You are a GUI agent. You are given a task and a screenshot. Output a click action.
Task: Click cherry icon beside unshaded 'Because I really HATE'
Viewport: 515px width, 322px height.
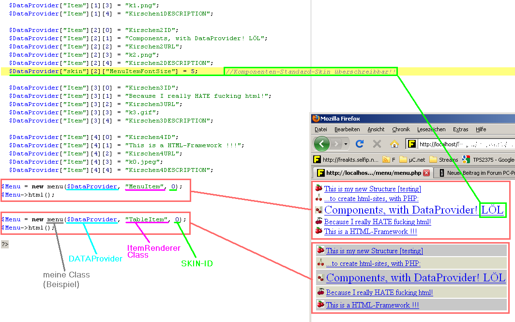coord(318,221)
